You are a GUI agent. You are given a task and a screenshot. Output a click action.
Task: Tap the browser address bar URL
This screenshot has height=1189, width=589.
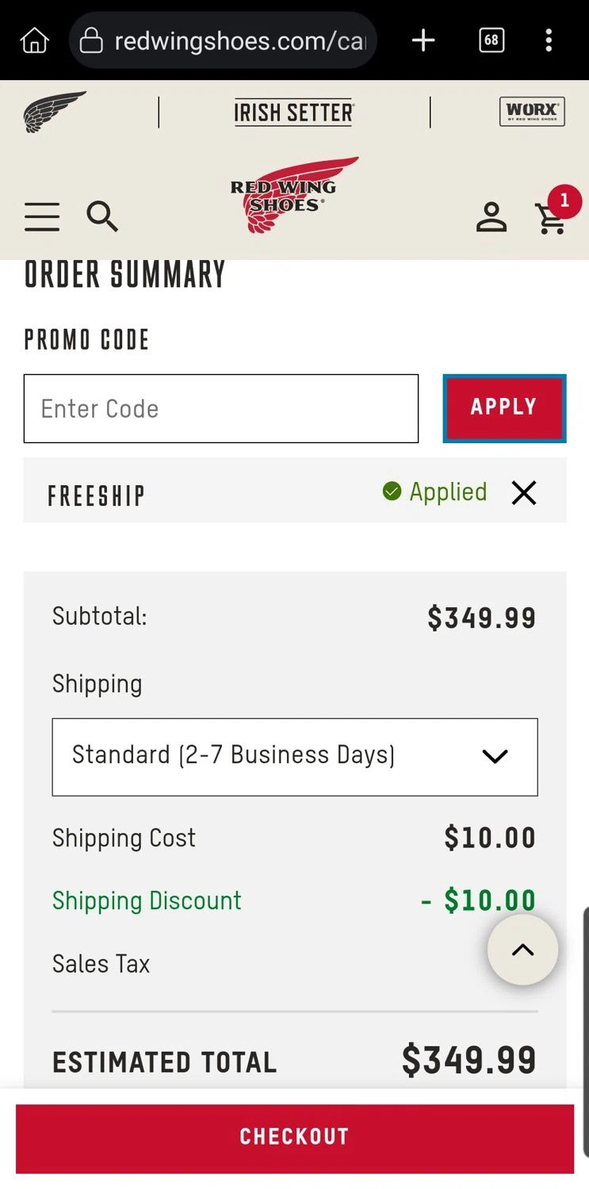238,40
